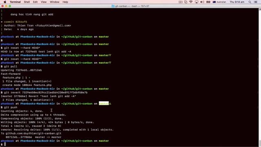Click the green zoom window button
This screenshot has width=261, height=147.
tap(10, 6)
